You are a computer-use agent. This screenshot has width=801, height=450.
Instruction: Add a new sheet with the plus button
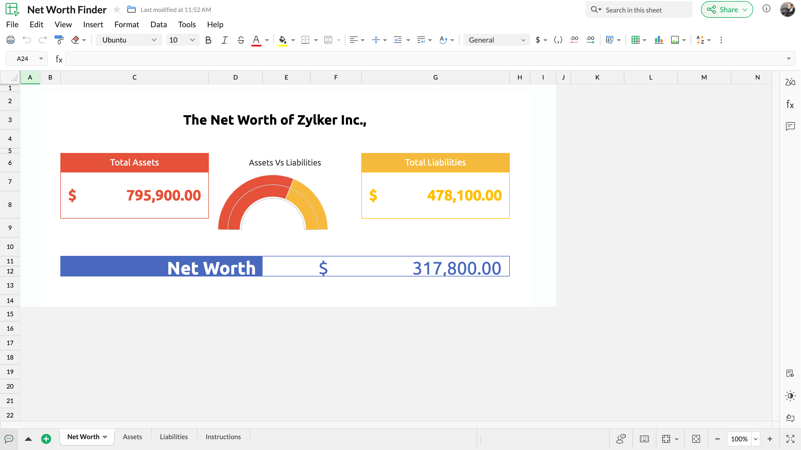coord(46,439)
